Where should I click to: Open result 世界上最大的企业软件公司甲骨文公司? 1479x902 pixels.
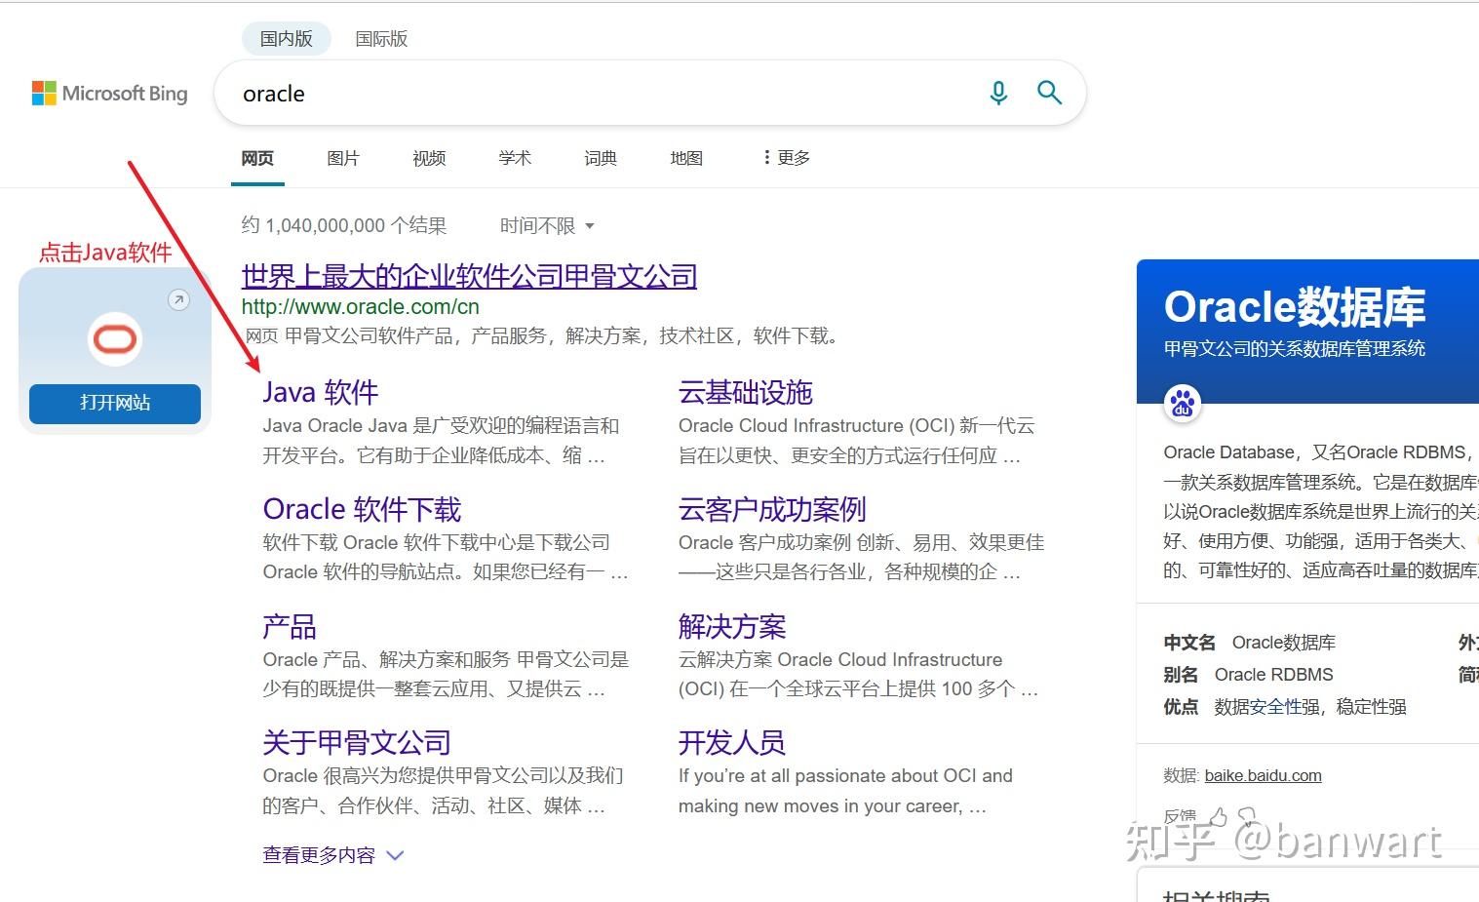click(469, 277)
